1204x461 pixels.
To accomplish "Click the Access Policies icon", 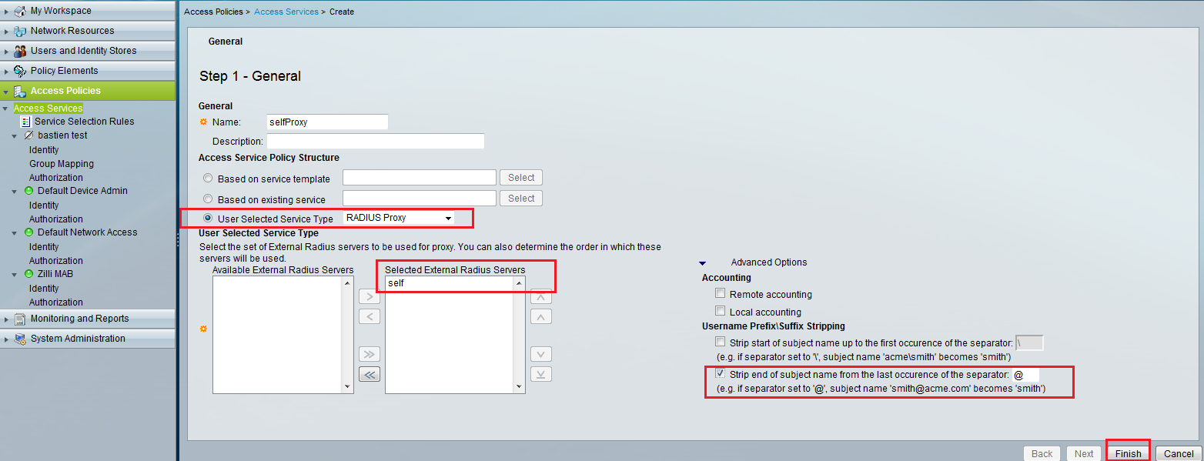I will tap(20, 91).
